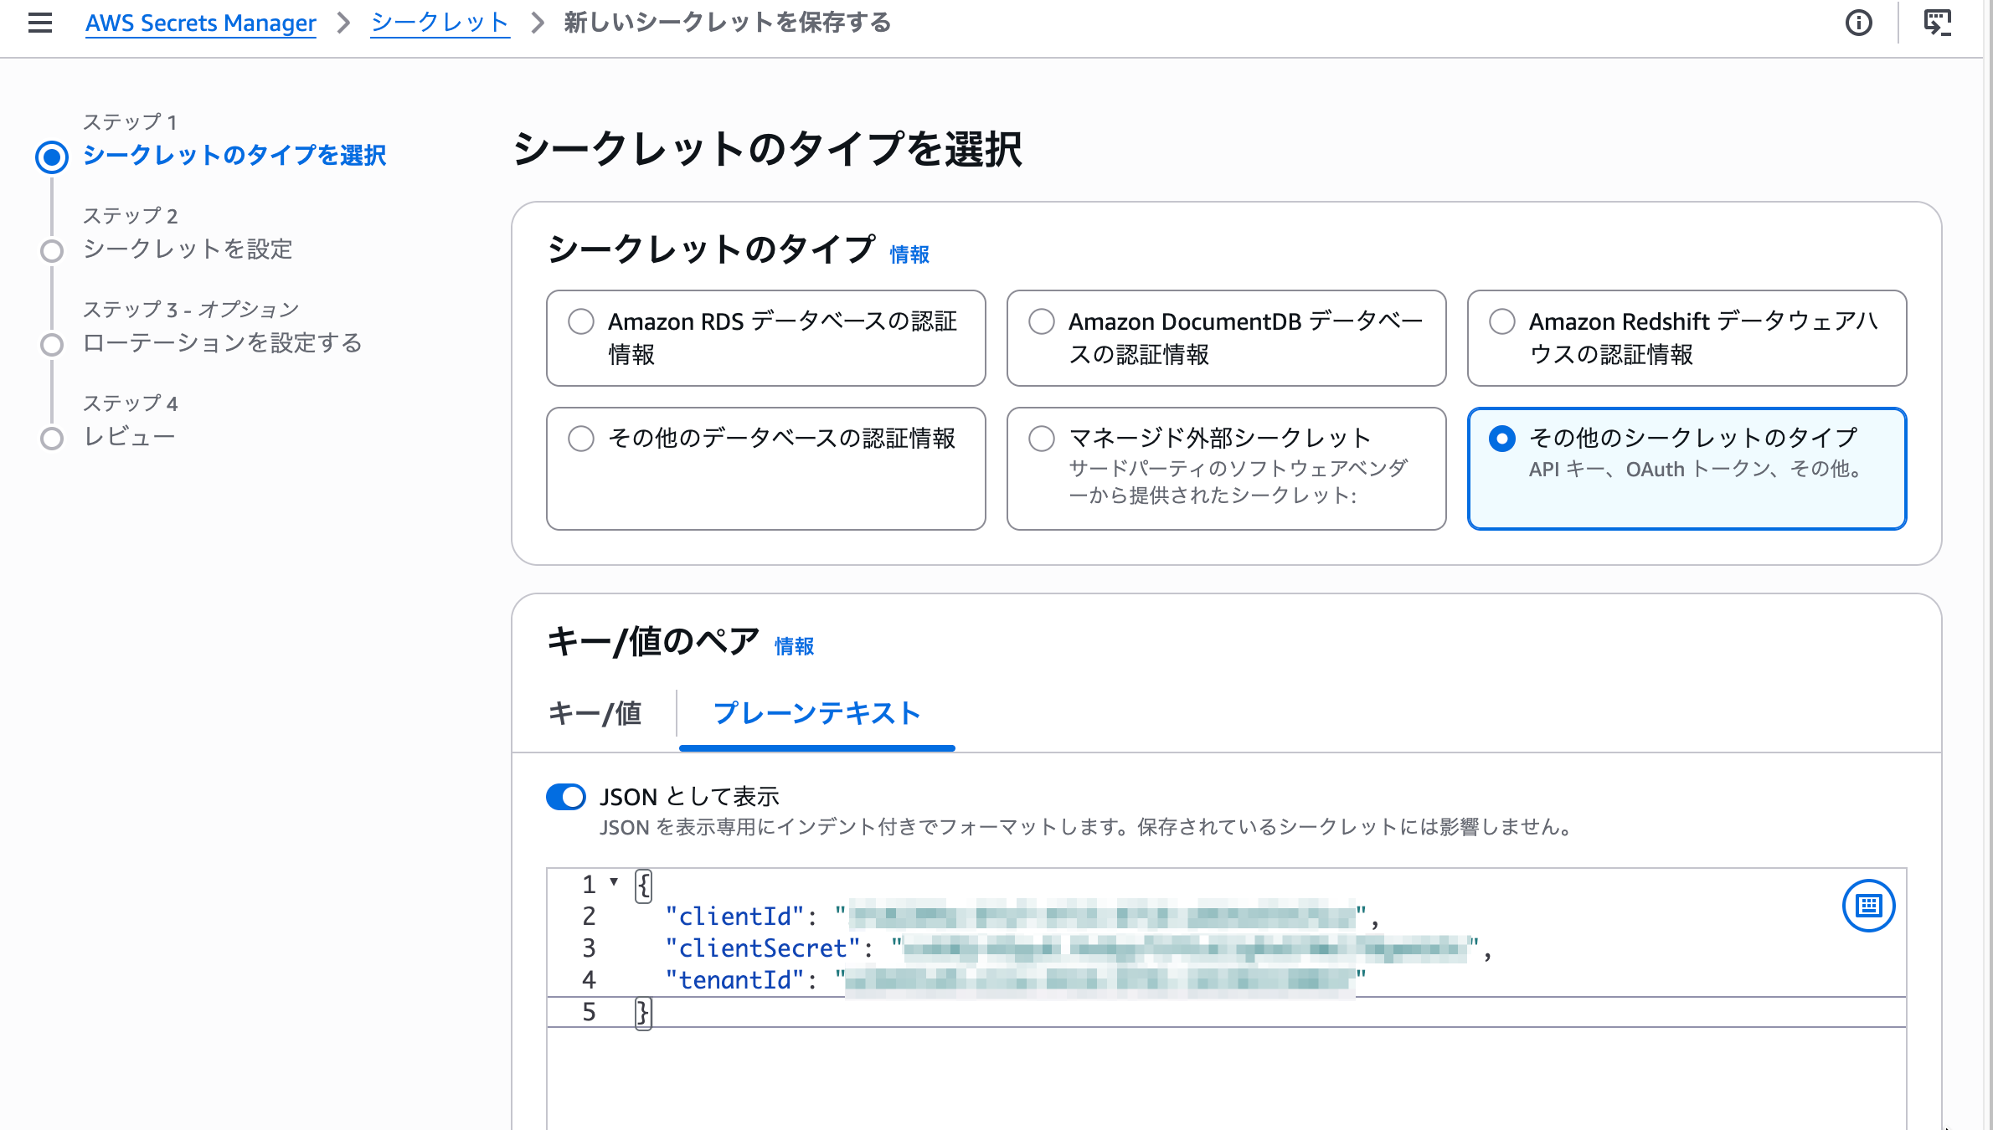Click the tenantId line in editor
The height and width of the screenshot is (1130, 1993).
point(1226,980)
